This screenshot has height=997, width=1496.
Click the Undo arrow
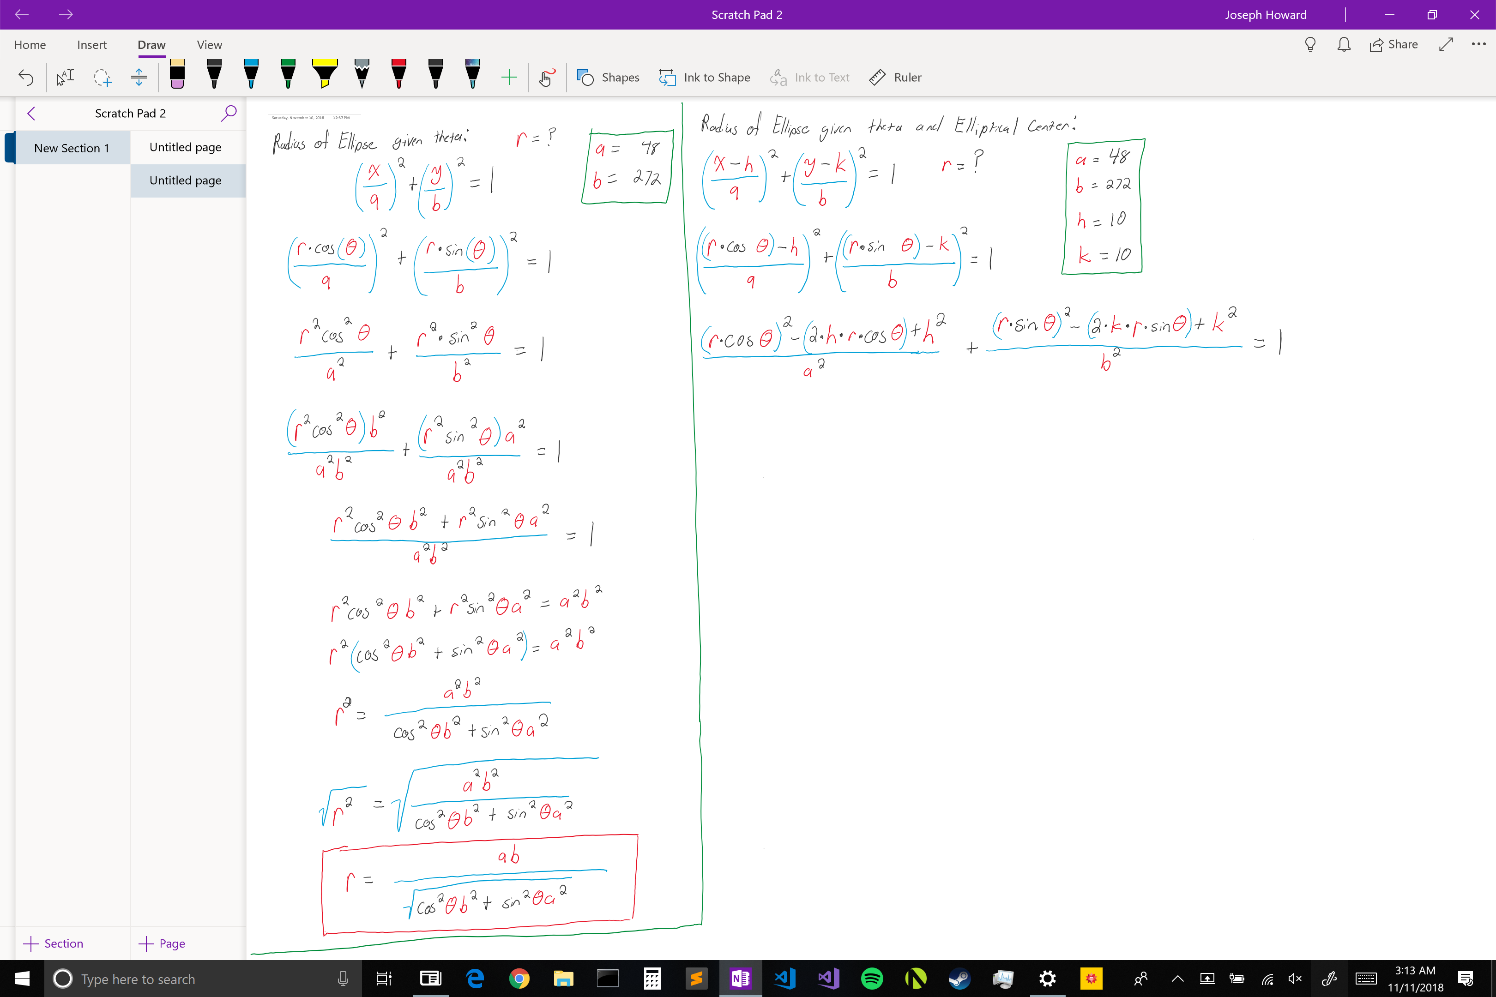[x=26, y=78]
